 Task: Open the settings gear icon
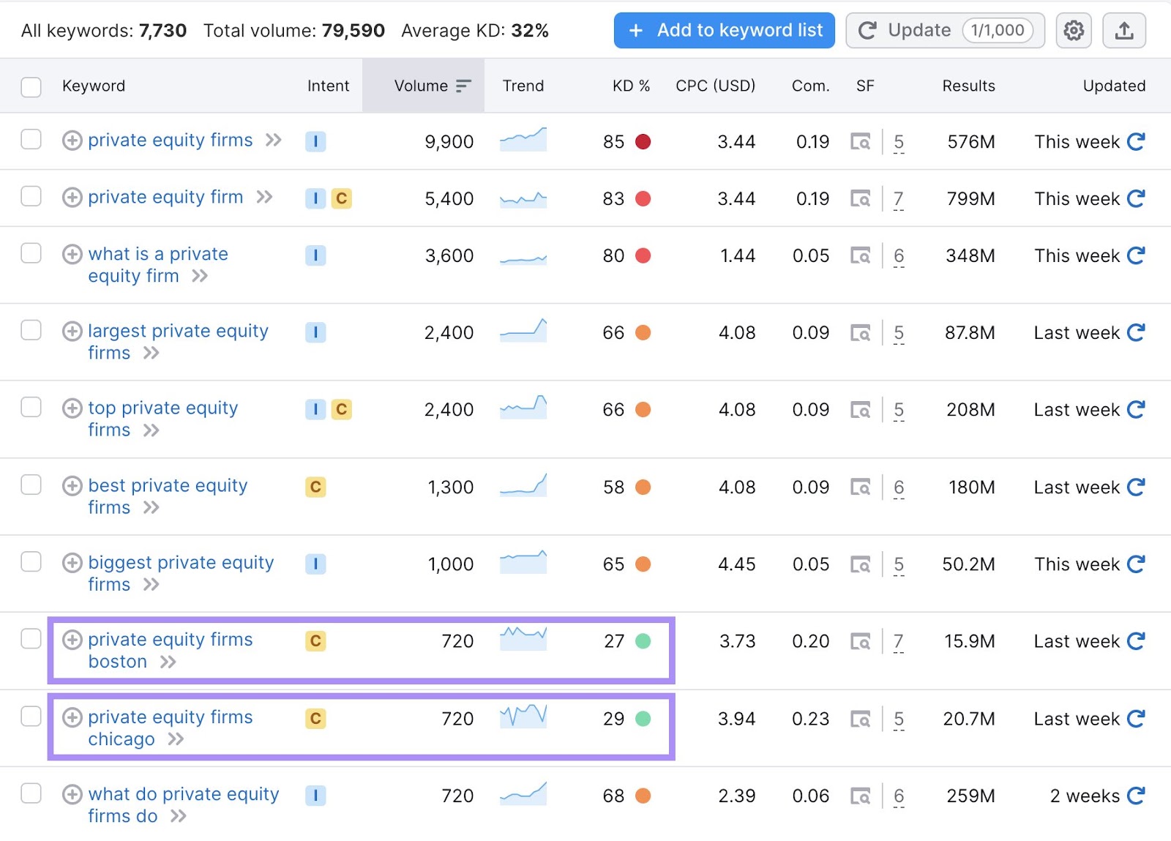click(x=1073, y=30)
